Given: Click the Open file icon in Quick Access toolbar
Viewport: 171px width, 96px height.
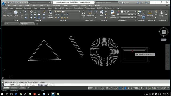Looking at the screenshot, I should (11, 3).
